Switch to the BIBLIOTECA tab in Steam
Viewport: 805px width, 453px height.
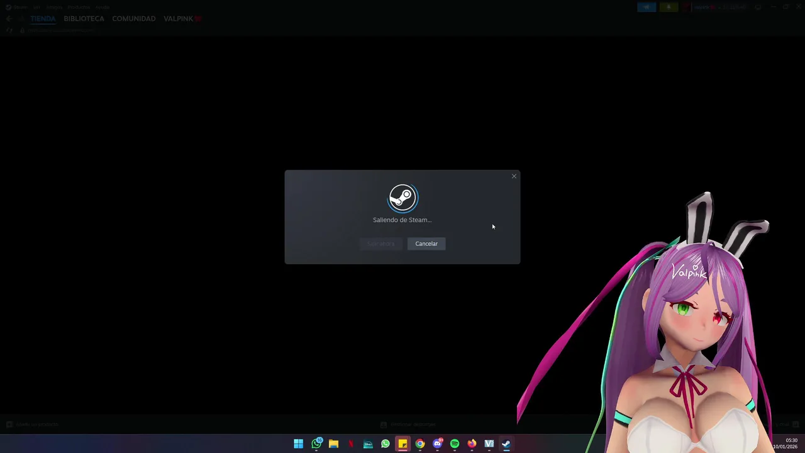[84, 19]
